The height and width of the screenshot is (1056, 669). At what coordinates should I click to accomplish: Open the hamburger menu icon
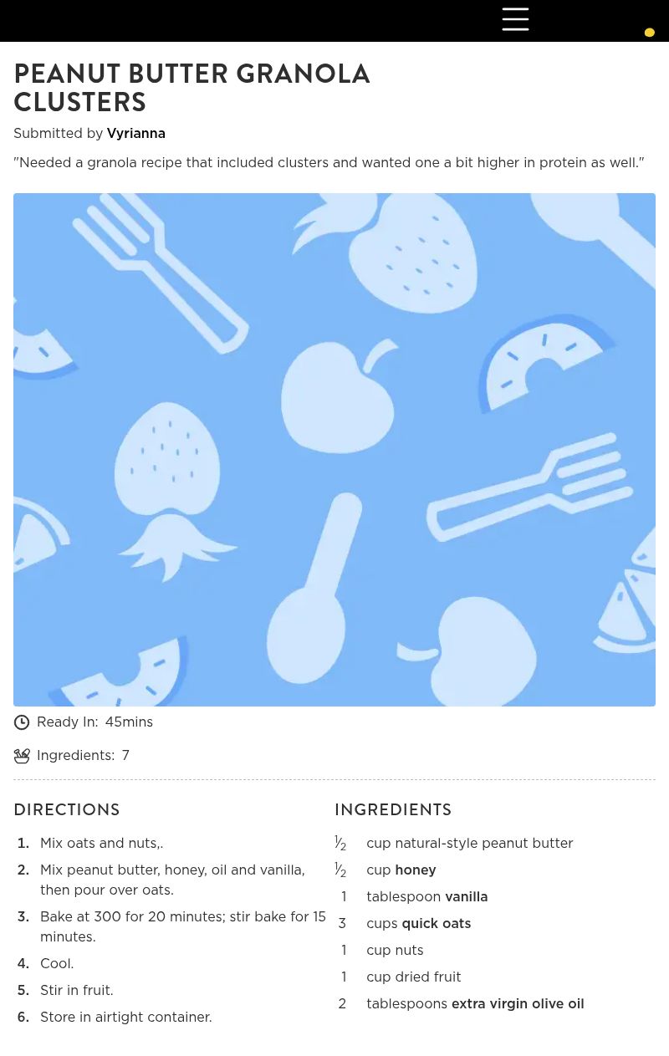(x=515, y=19)
